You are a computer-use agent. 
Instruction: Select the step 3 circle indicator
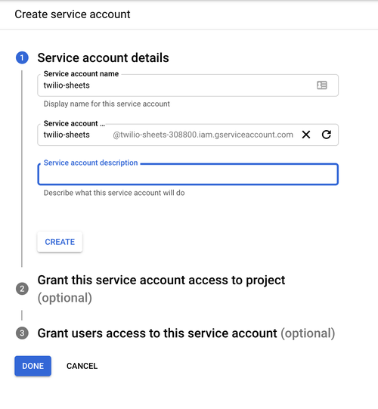(22, 333)
